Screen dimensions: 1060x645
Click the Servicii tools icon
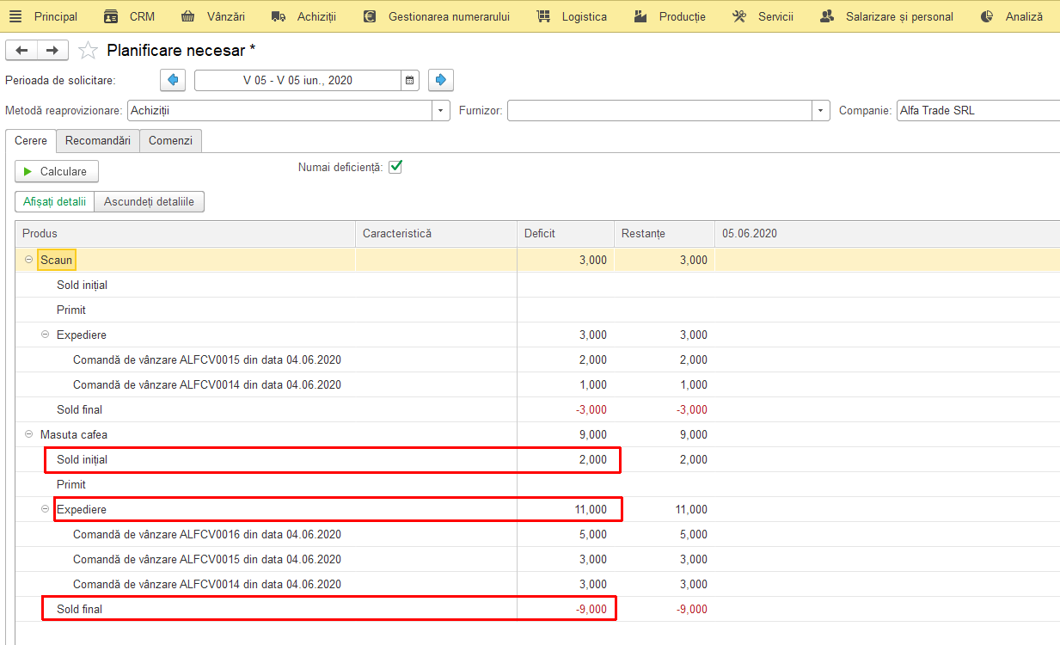click(x=739, y=16)
